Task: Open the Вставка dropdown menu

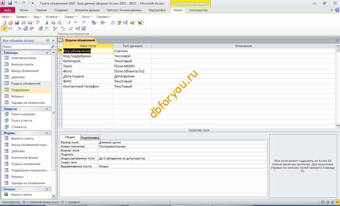Action: (53, 17)
